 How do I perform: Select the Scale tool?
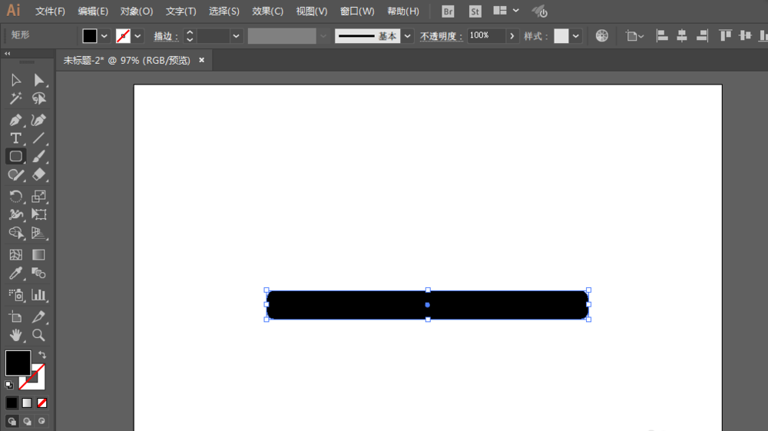pos(38,197)
